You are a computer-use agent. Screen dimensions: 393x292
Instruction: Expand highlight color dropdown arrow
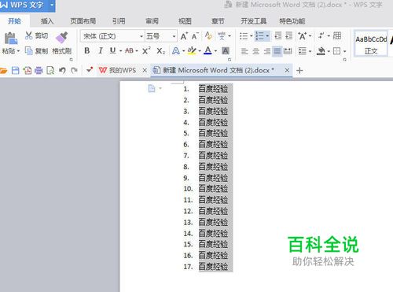coord(200,51)
